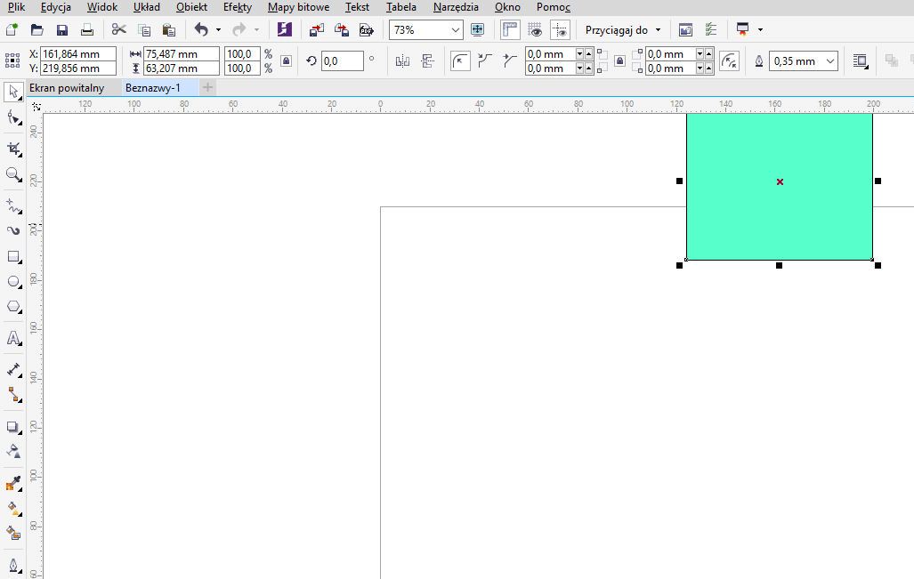This screenshot has width=914, height=579.
Task: Select the Rectangle tool in the toolbox
Action: tap(13, 257)
